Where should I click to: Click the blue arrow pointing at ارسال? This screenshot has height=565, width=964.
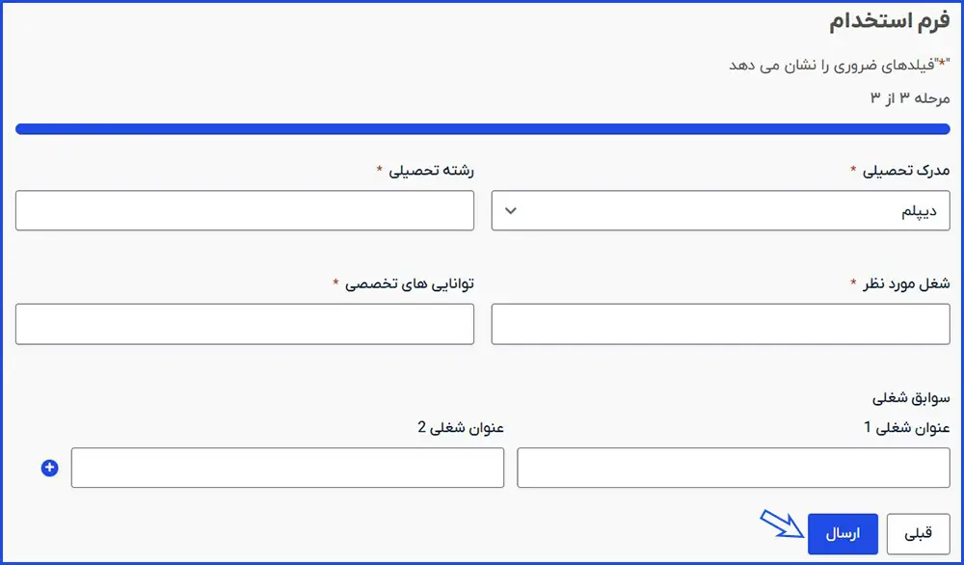click(x=782, y=525)
